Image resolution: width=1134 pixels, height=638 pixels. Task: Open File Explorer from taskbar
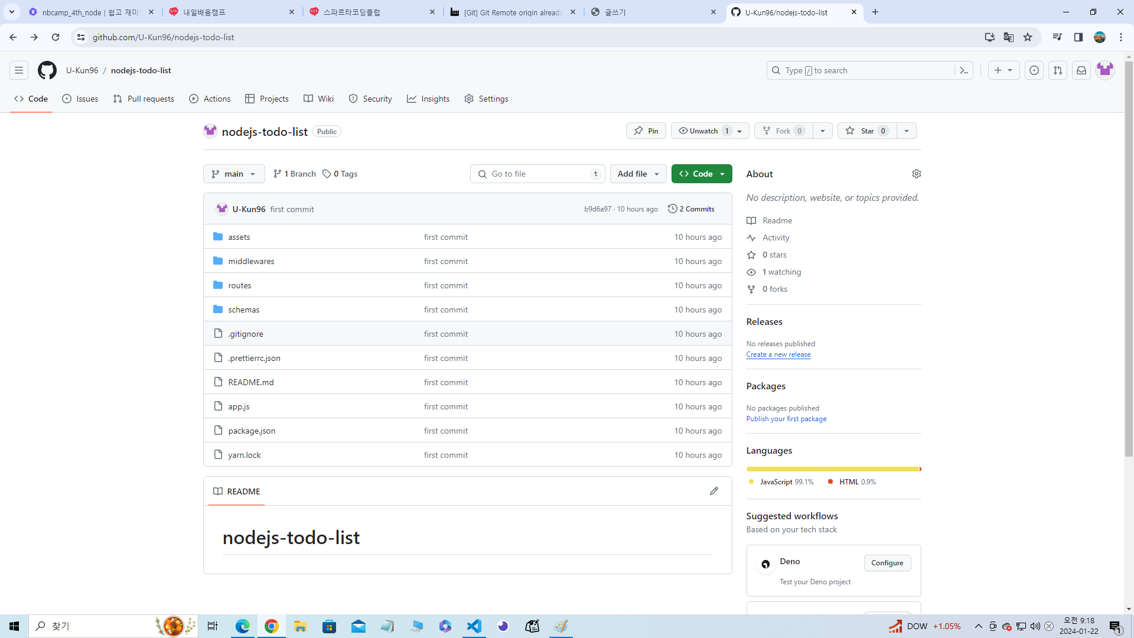[301, 626]
